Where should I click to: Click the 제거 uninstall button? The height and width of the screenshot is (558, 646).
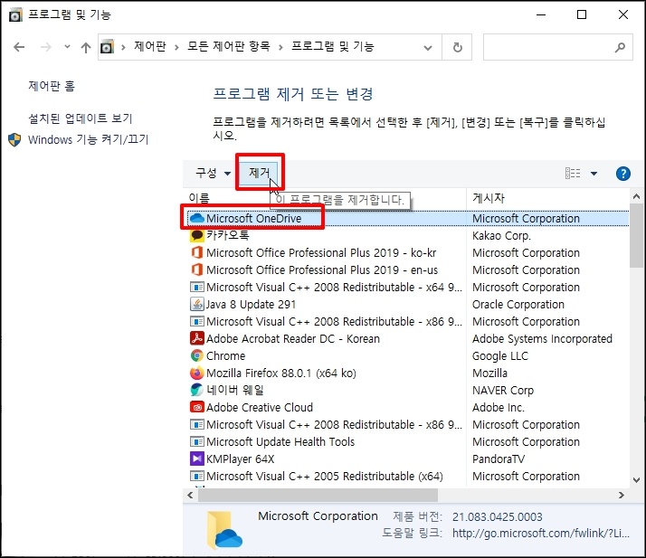click(x=259, y=173)
